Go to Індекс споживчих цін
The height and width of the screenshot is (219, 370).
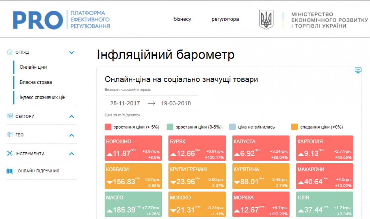point(42,97)
